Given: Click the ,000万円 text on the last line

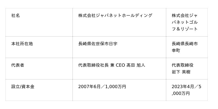Looking at the screenshot, I should 181,94.
